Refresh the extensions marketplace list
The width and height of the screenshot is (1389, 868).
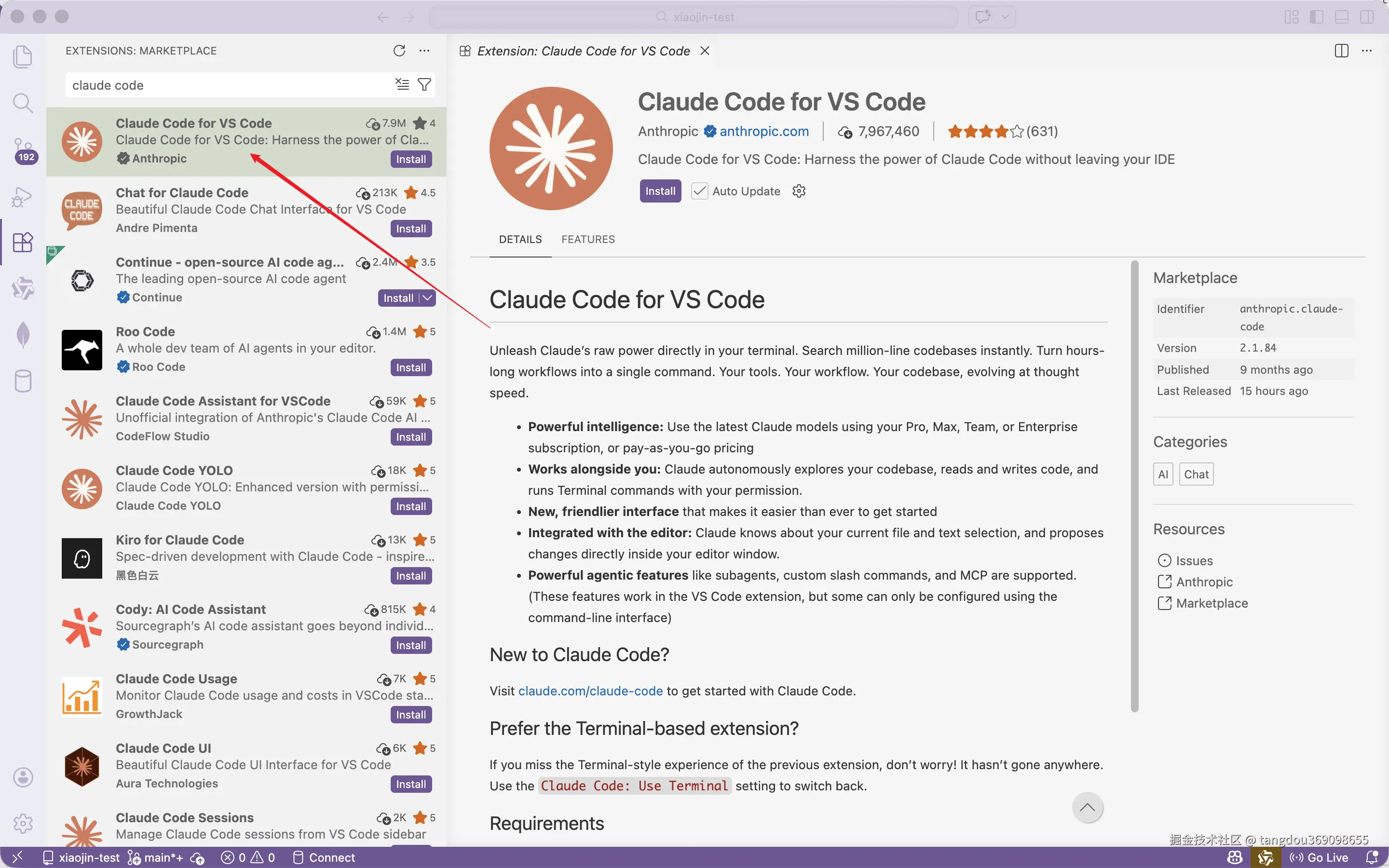(399, 51)
